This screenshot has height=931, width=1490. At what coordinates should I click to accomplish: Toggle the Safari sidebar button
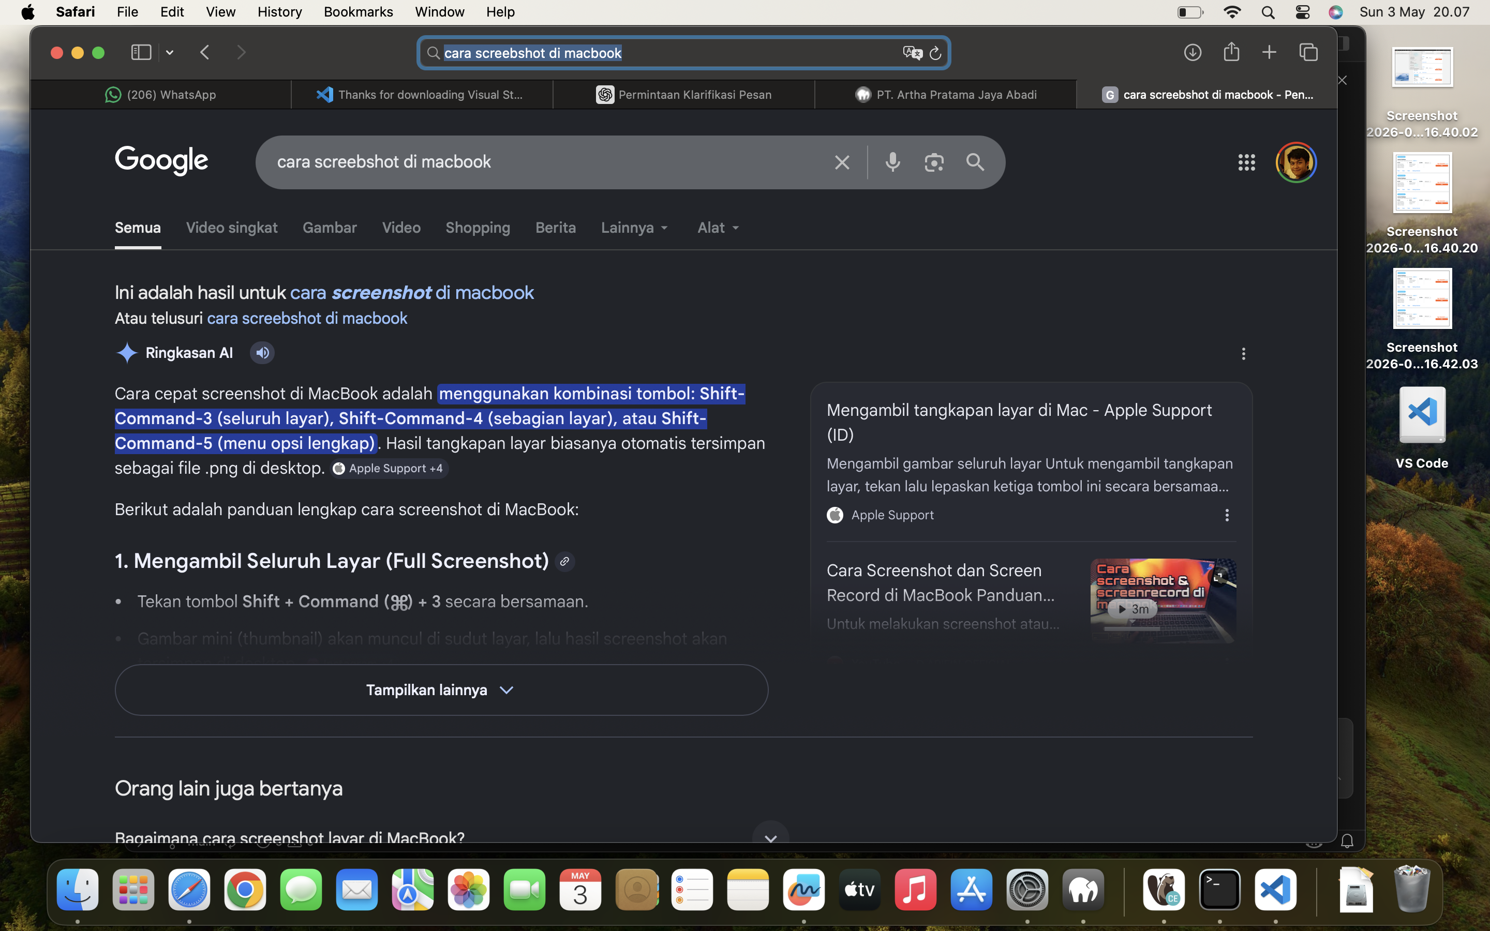click(141, 52)
